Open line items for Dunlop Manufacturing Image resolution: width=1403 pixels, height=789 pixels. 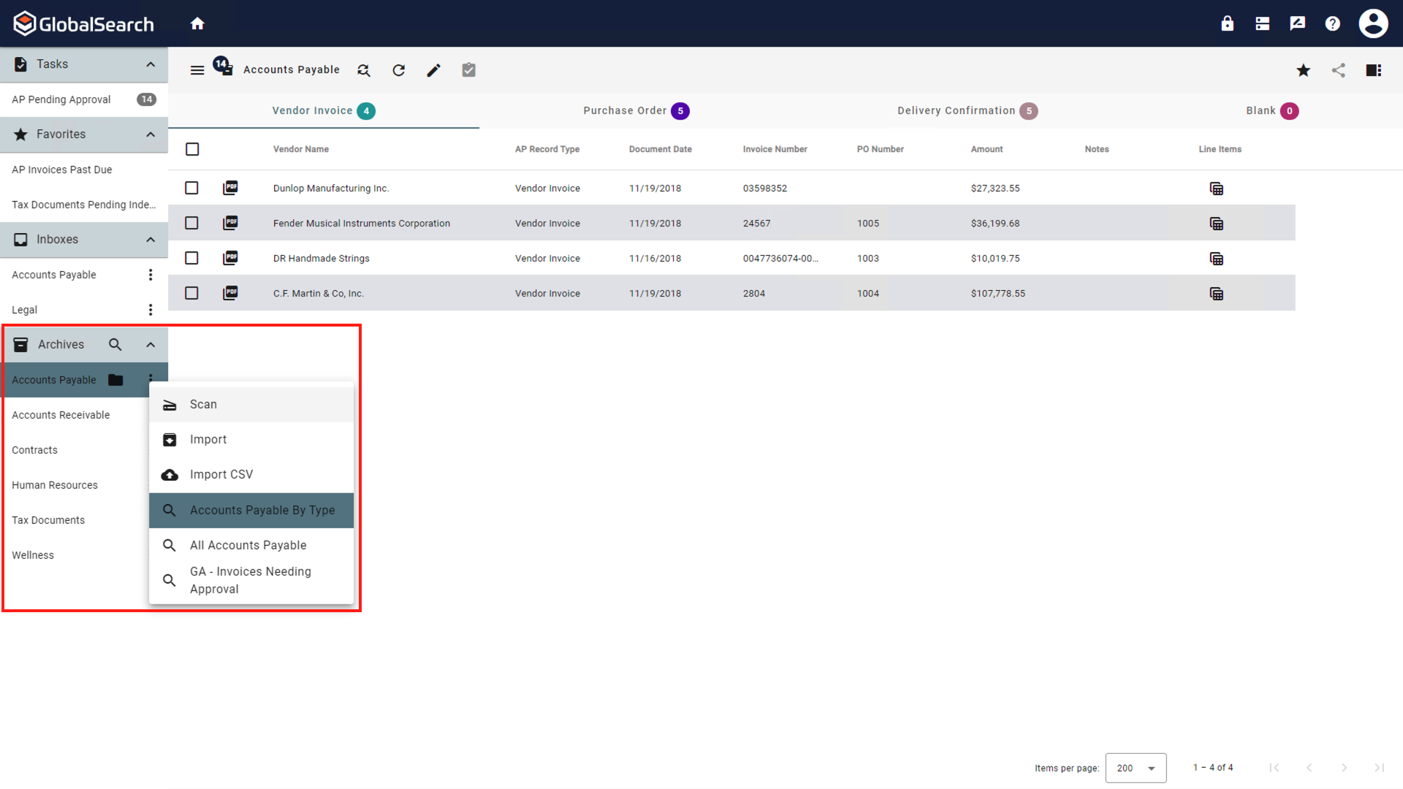1216,188
